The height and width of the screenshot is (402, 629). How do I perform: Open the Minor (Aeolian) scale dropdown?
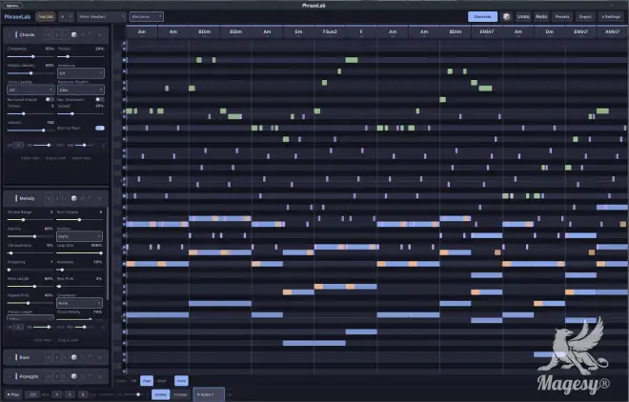tap(101, 16)
